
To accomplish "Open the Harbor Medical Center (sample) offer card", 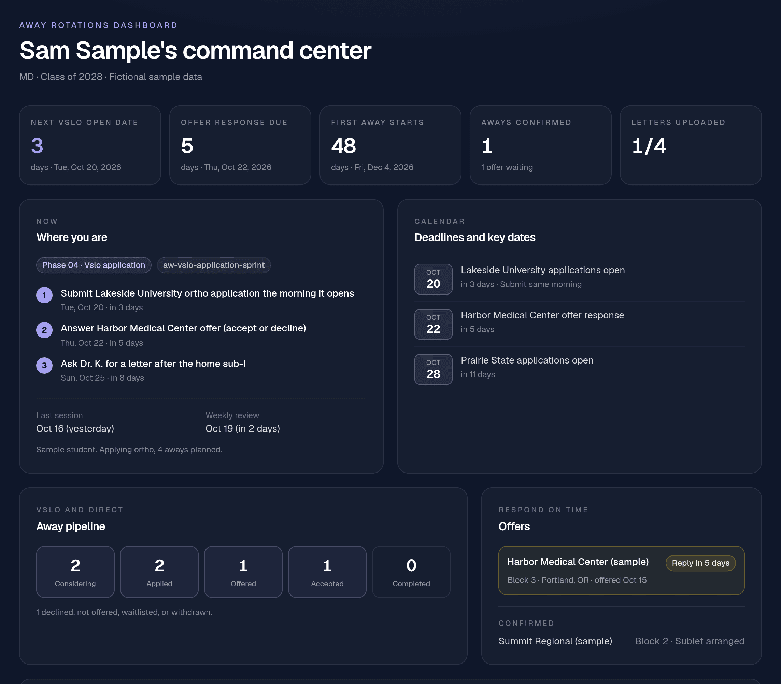I will [621, 571].
